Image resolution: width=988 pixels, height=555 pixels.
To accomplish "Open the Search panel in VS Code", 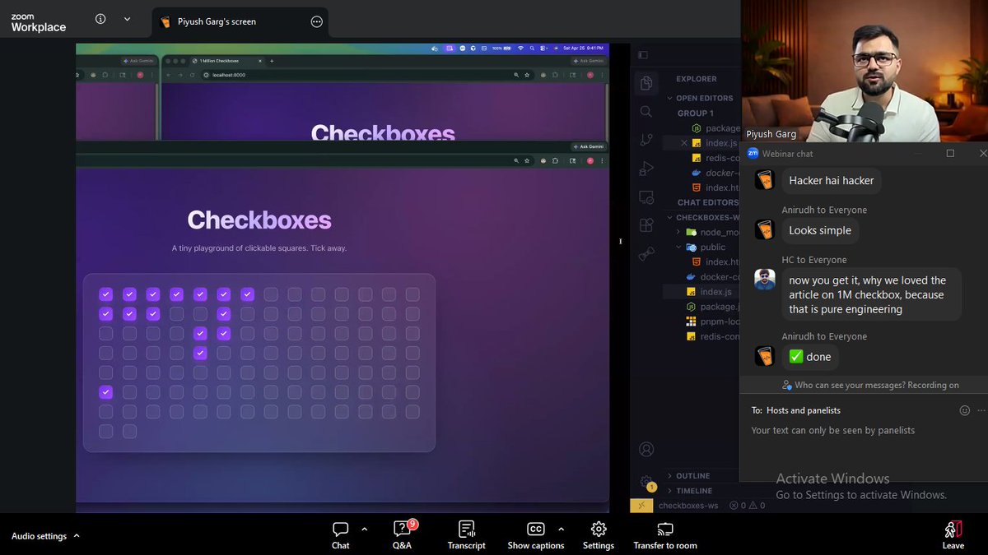I will pos(645,112).
